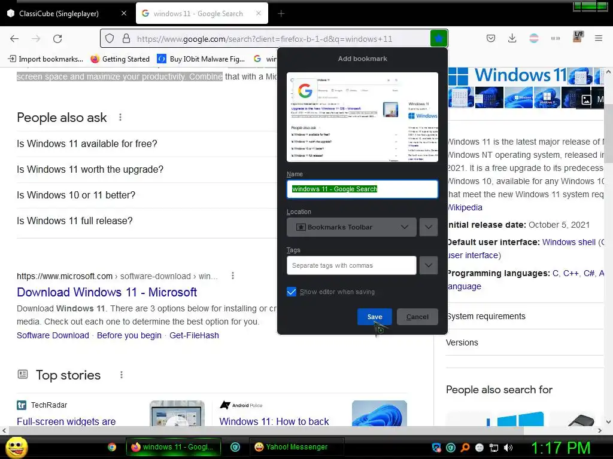Open the Get-FileHash sitelink

coord(194,335)
